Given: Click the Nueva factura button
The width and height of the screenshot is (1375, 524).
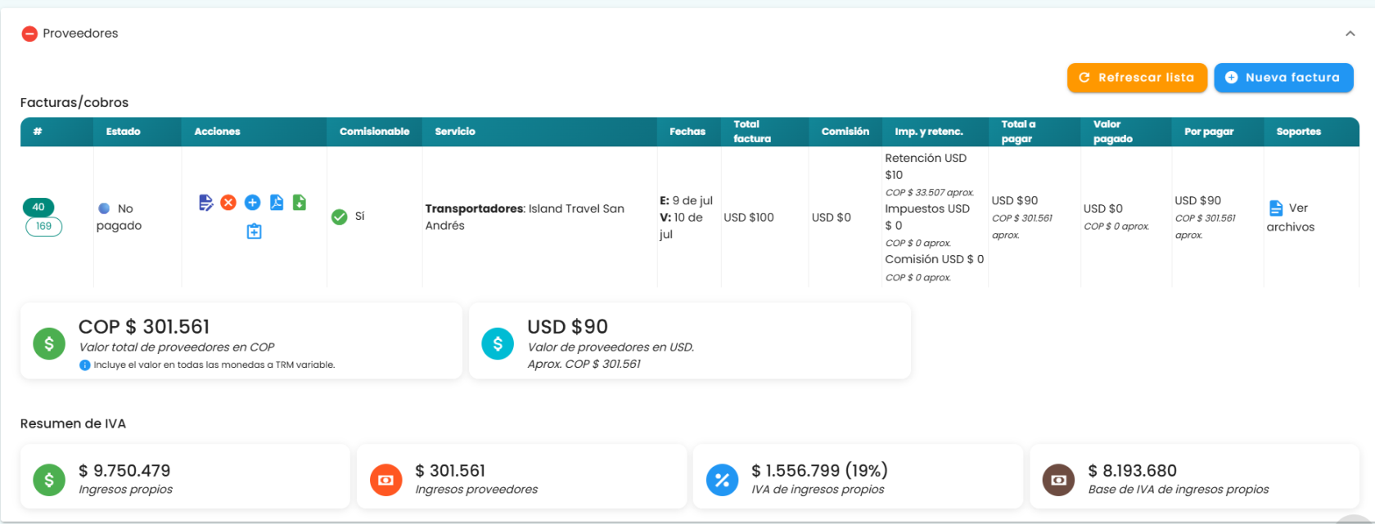Looking at the screenshot, I should coord(1283,78).
